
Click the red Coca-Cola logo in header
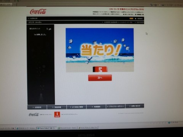[38, 12]
